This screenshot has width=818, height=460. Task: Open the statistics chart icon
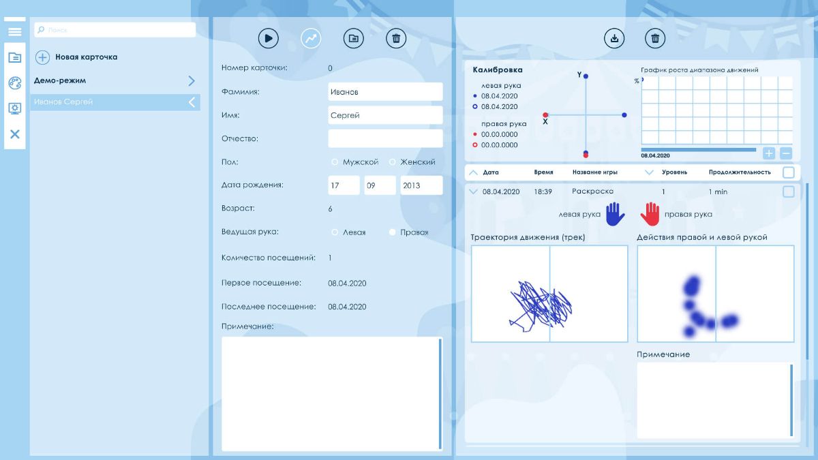tap(311, 39)
